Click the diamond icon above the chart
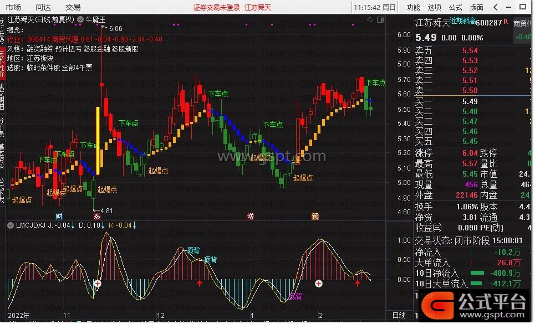Image resolution: width=535 pixels, height=324 pixels. click(x=370, y=20)
